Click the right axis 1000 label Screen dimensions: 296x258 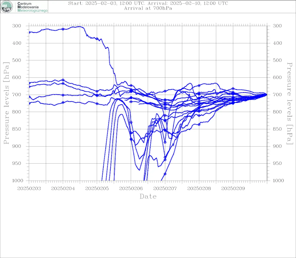pos(278,180)
